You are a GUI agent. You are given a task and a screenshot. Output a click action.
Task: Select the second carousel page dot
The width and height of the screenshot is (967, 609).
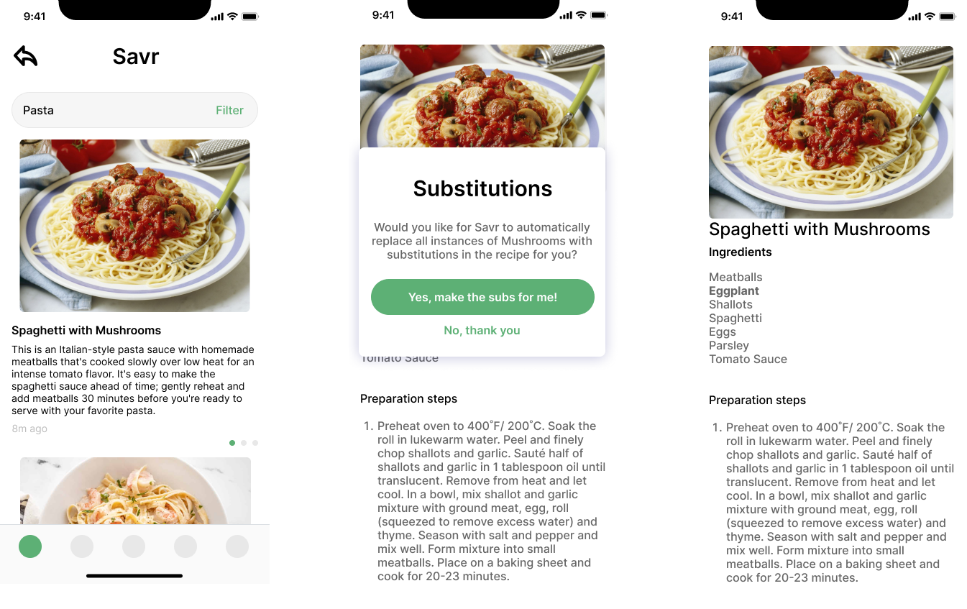[x=244, y=443]
